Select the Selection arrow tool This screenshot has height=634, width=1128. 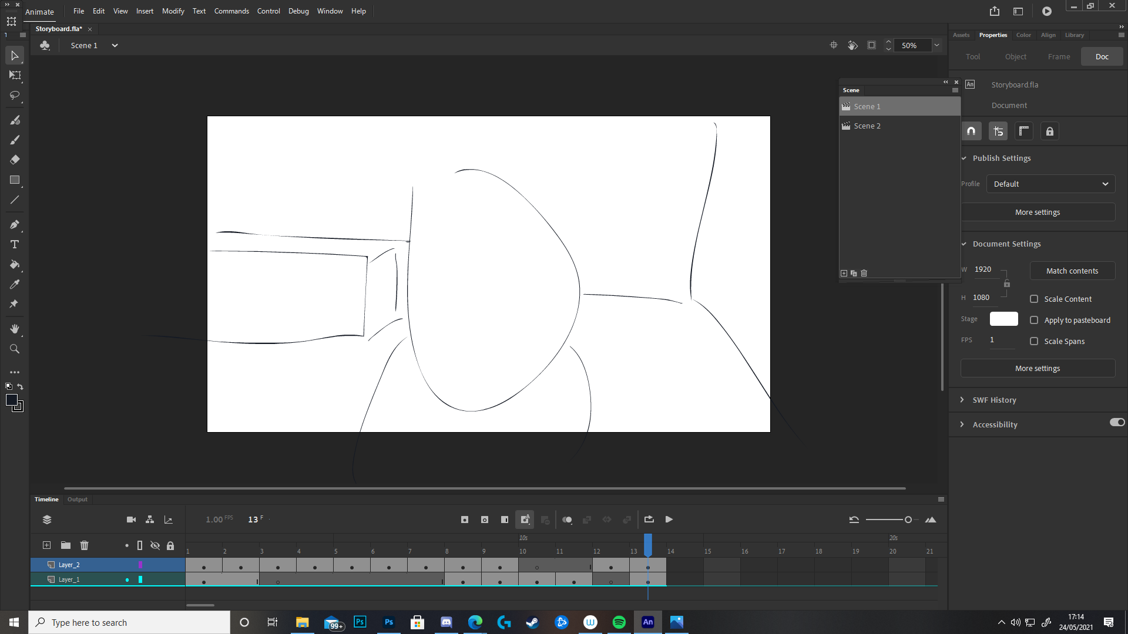pyautogui.click(x=15, y=56)
